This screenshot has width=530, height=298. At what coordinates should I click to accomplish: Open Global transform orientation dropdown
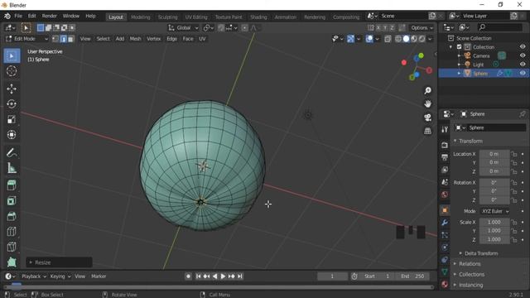184,27
